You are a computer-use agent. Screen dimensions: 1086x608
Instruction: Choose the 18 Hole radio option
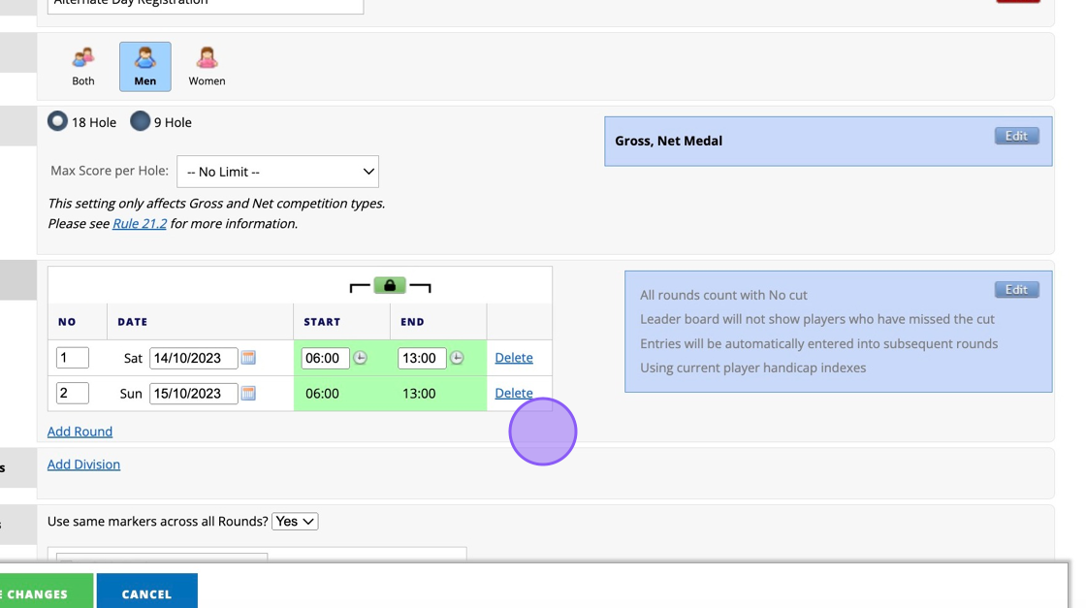click(x=57, y=121)
